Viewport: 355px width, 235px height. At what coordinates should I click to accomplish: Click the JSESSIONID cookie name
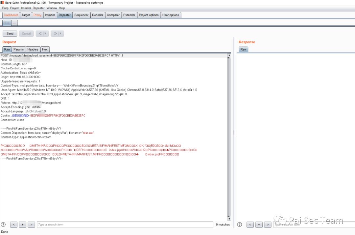point(20,116)
